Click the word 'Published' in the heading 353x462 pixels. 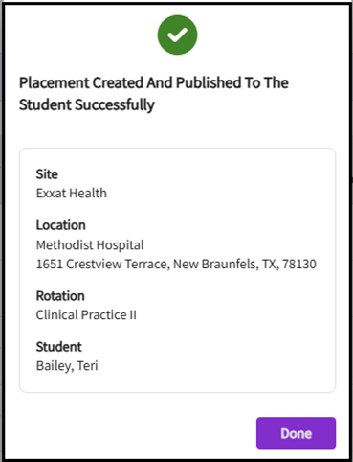[x=209, y=82]
